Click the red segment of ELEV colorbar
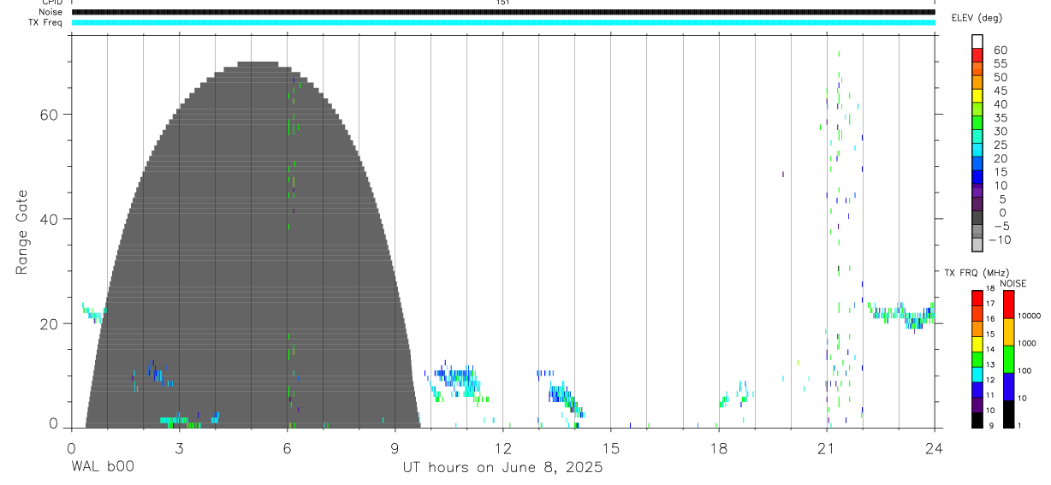This screenshot has height=485, width=1051. (x=977, y=55)
